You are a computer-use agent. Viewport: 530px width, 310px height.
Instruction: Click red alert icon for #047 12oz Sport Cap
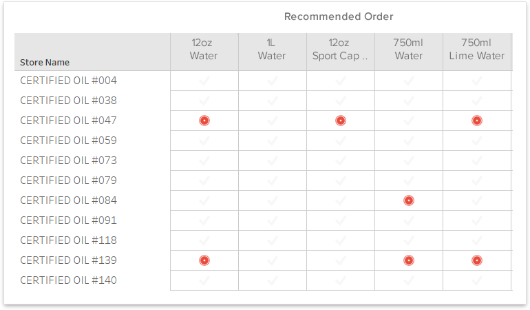click(x=341, y=121)
